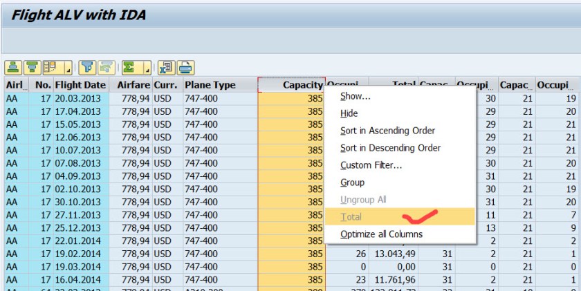Click Total in the context menu
The height and width of the screenshot is (291, 581).
pos(351,217)
